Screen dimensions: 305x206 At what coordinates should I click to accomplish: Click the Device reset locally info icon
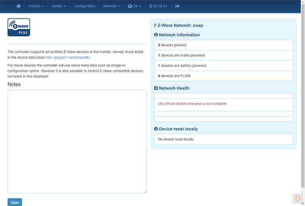[x=156, y=129]
